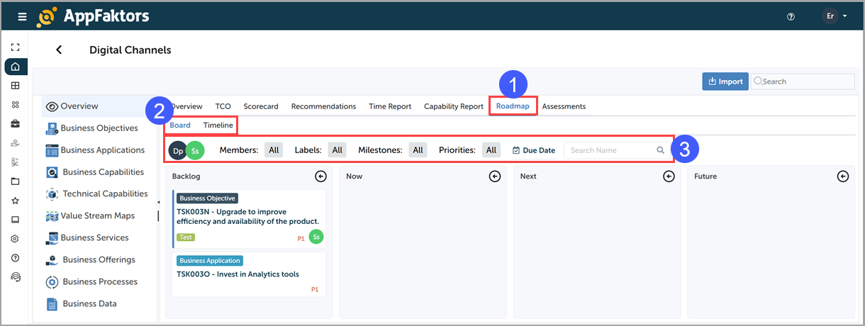865x326 pixels.
Task: Open the Members All filter
Action: pyautogui.click(x=274, y=150)
